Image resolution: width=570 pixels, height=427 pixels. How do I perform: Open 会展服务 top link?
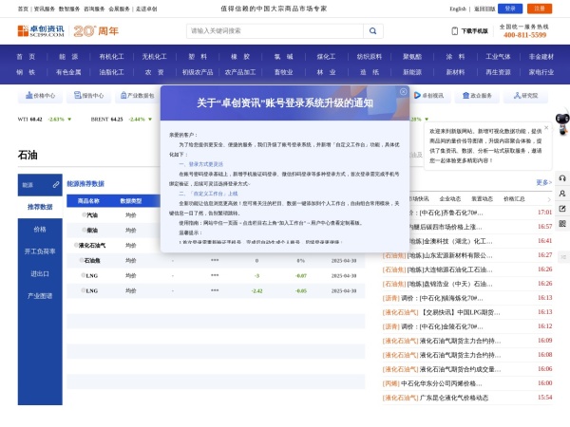pyautogui.click(x=119, y=9)
